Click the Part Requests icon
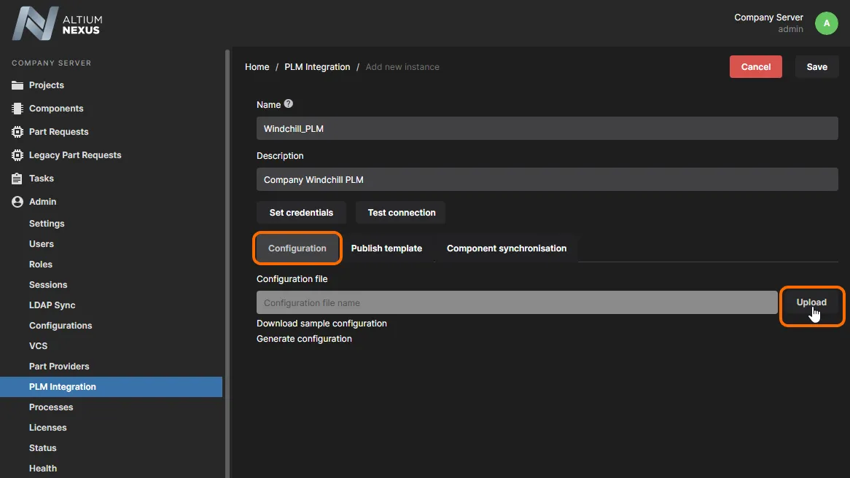The image size is (850, 478). point(17,132)
